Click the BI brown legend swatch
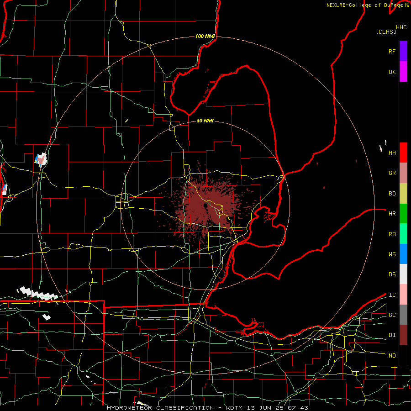This screenshot has height=411, width=411. 403,335
